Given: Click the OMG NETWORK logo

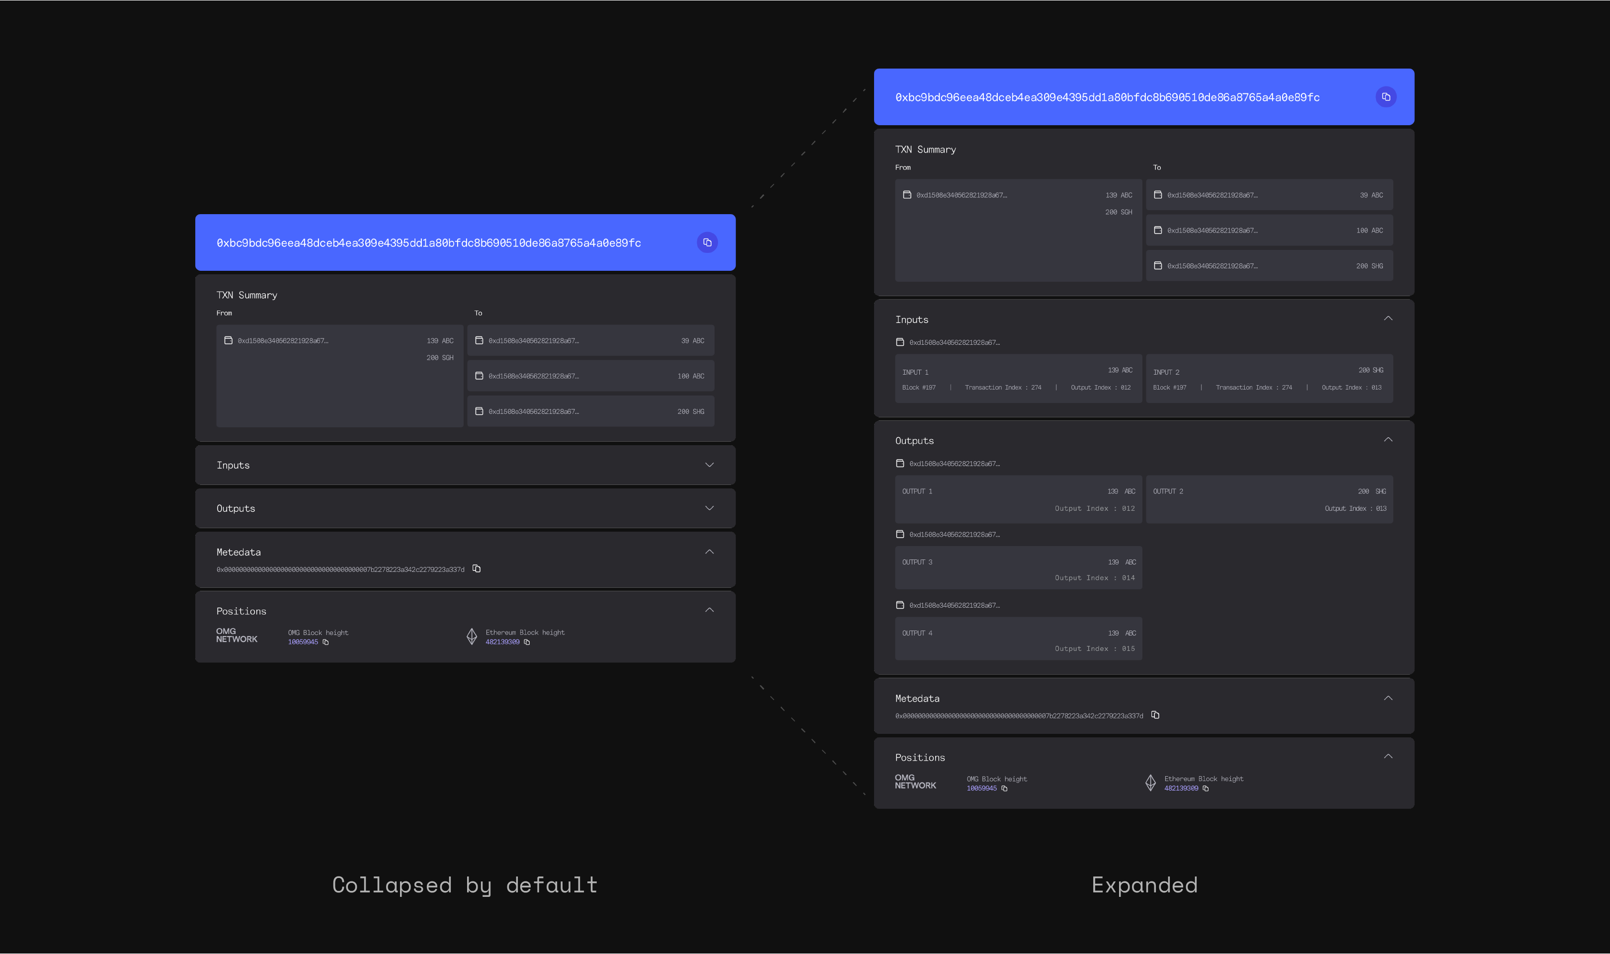Looking at the screenshot, I should (237, 636).
